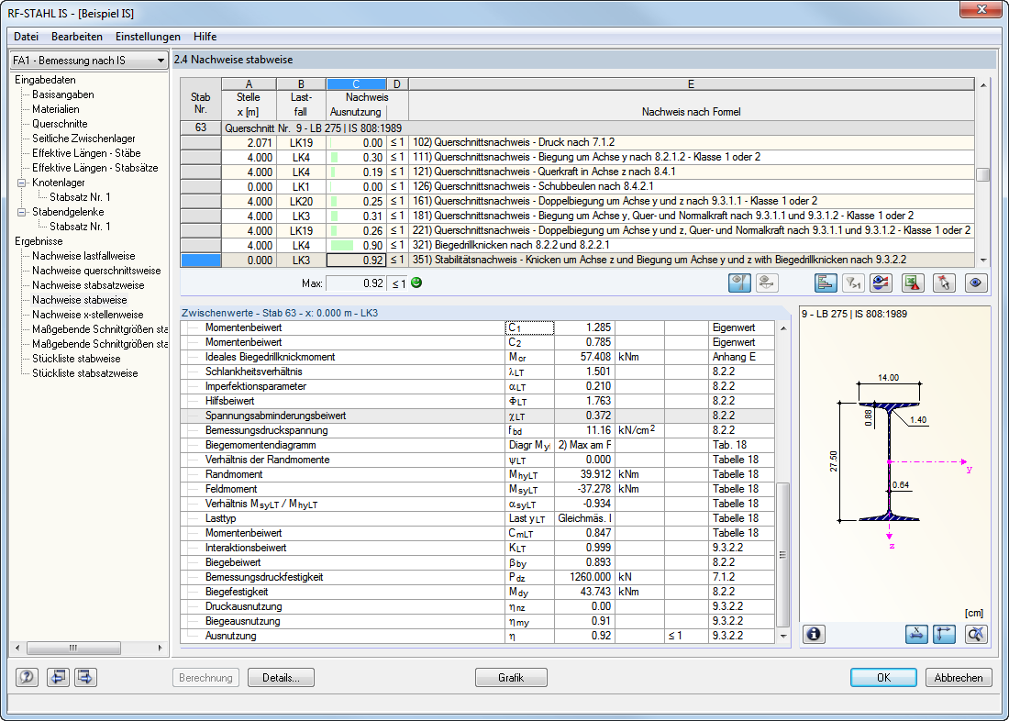Screen dimensions: 1009x721
Task: Click the LK20 load case cell
Action: pyautogui.click(x=301, y=202)
